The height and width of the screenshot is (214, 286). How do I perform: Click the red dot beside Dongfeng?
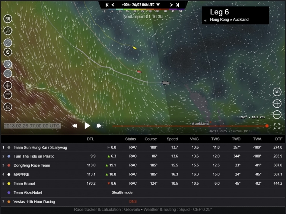[9, 165]
